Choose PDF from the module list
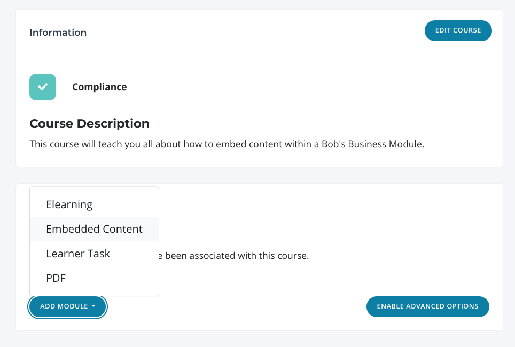This screenshot has height=347, width=515. pos(56,278)
